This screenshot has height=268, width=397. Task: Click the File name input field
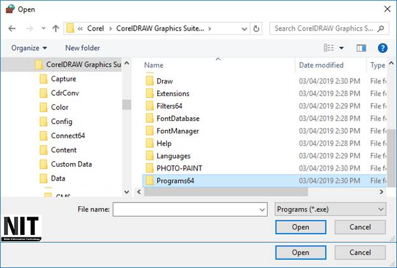(x=186, y=209)
